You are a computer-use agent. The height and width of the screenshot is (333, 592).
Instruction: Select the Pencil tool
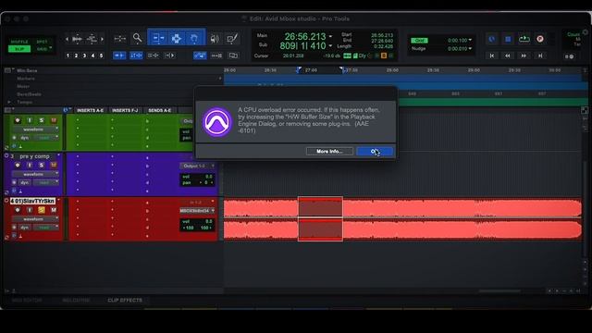(x=232, y=38)
